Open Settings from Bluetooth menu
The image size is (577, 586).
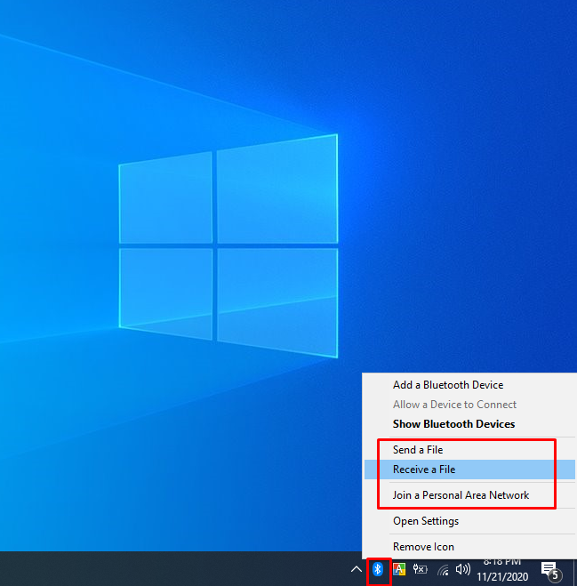tap(469, 520)
